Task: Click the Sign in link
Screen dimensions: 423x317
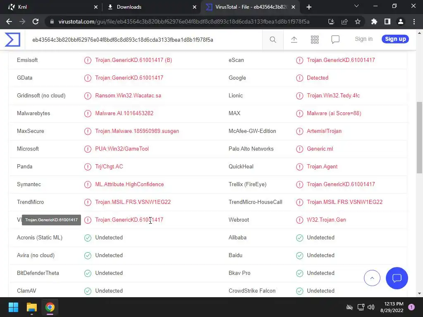Action: [364, 39]
